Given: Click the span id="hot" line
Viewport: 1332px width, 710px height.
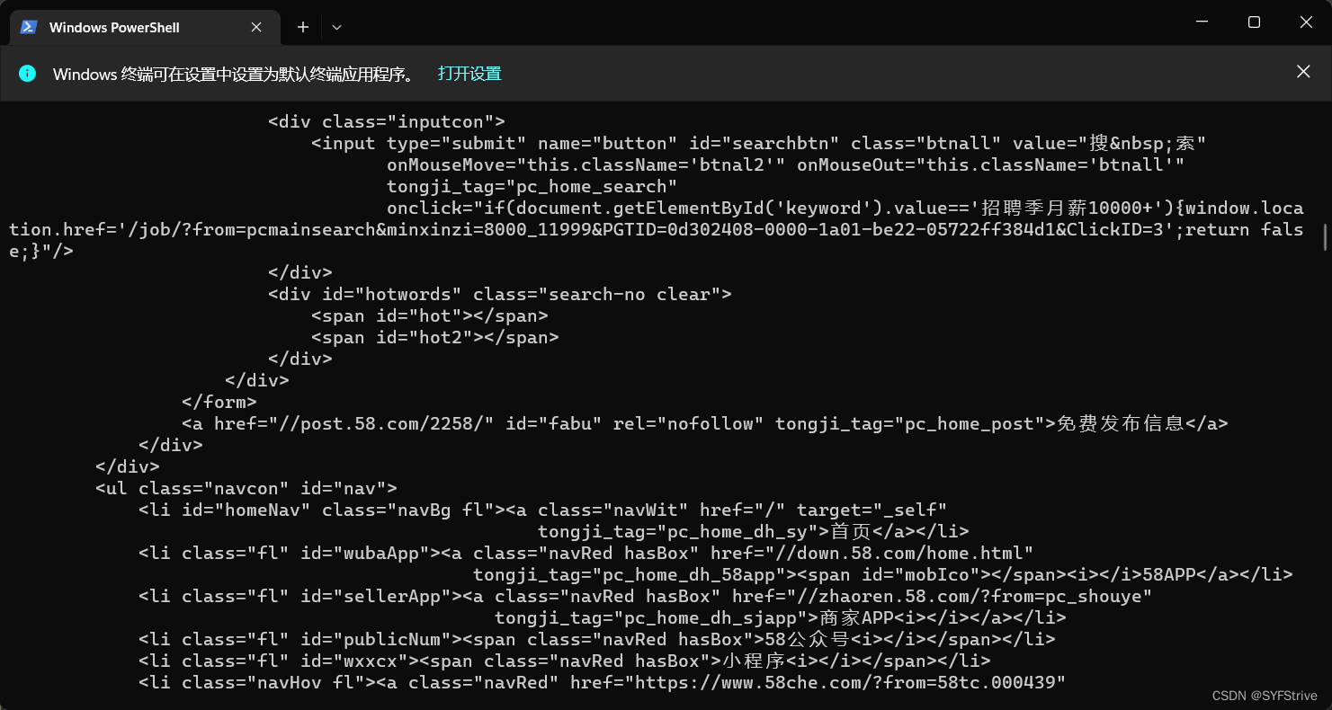Looking at the screenshot, I should (430, 315).
